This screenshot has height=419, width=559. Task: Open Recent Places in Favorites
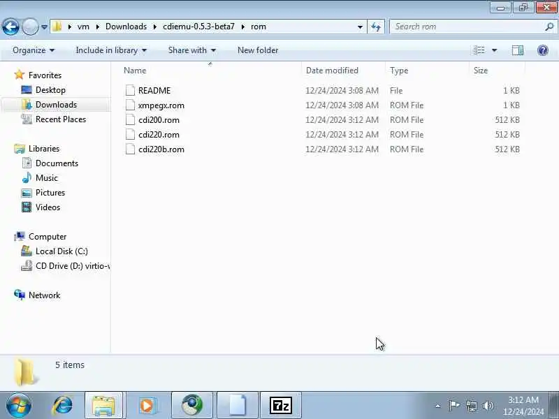pos(61,119)
